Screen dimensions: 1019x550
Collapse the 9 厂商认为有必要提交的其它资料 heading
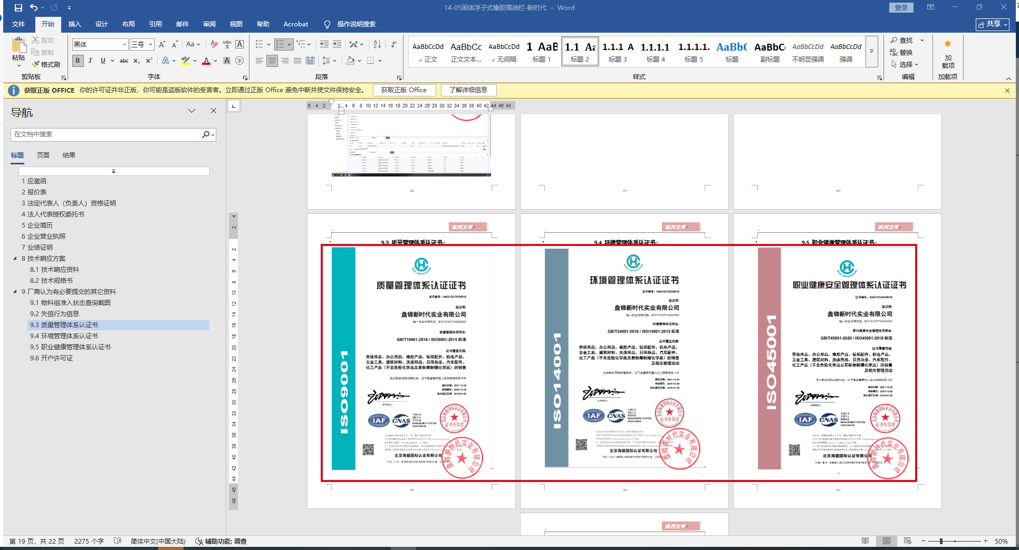15,291
